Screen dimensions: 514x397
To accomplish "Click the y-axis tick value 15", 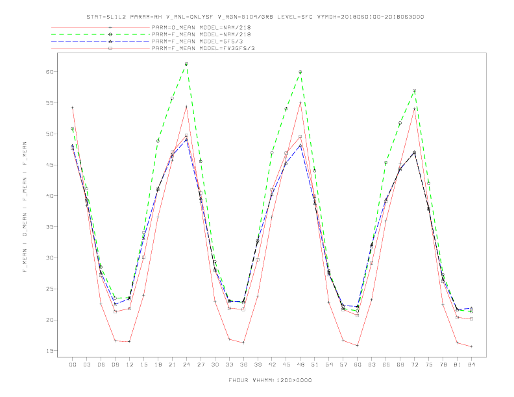I will coord(50,351).
